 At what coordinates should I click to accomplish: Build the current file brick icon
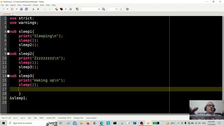[x=62, y=9]
